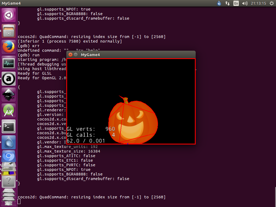
Task: Open the system gear session menu
Action: [x=272, y=3]
